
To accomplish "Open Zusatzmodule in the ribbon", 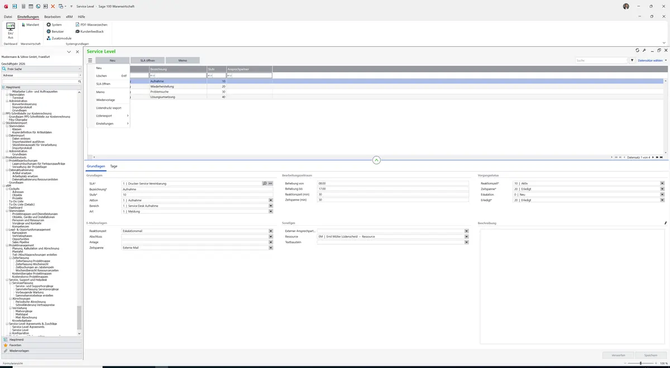I will [59, 38].
